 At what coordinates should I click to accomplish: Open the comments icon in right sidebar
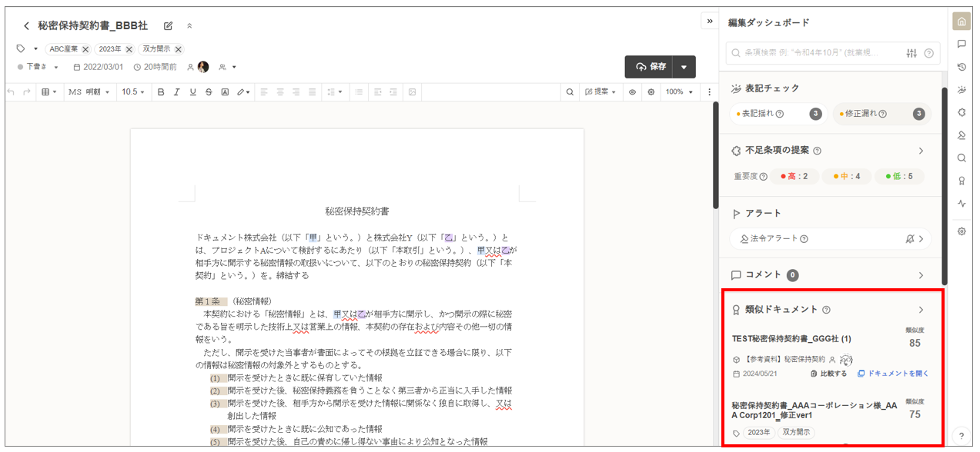(962, 44)
